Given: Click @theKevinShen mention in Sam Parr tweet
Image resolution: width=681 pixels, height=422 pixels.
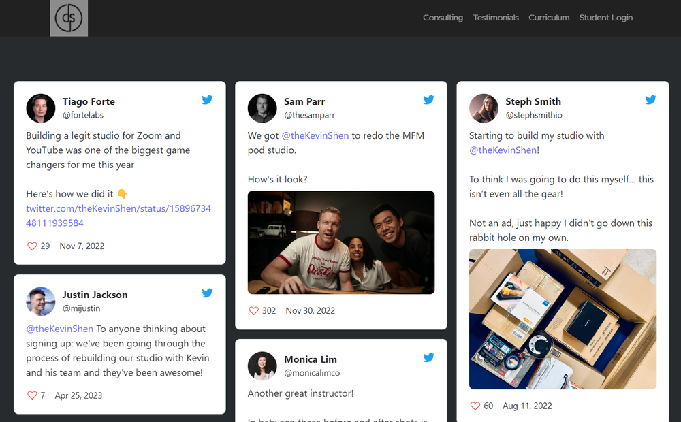Looking at the screenshot, I should pos(315,136).
